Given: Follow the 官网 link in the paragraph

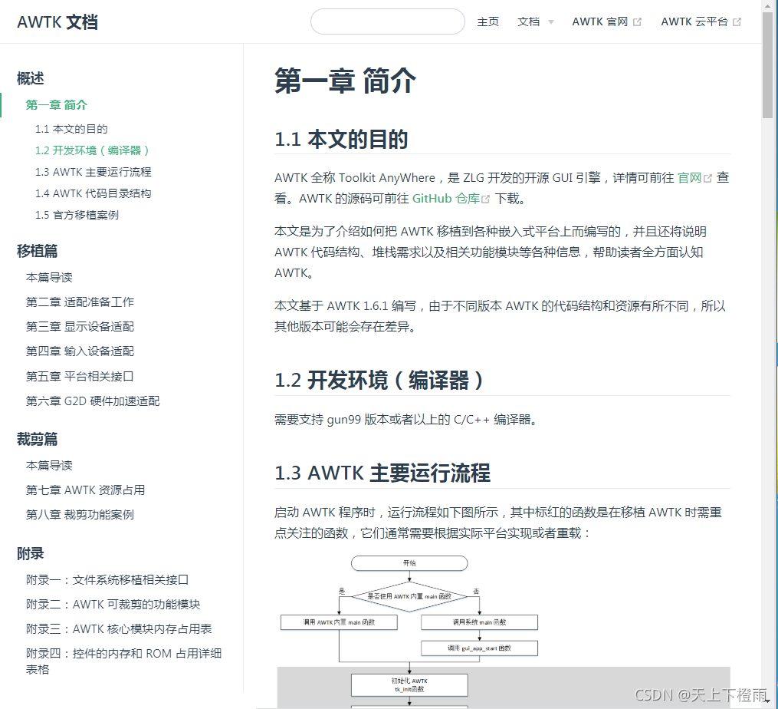Looking at the screenshot, I should pyautogui.click(x=689, y=178).
